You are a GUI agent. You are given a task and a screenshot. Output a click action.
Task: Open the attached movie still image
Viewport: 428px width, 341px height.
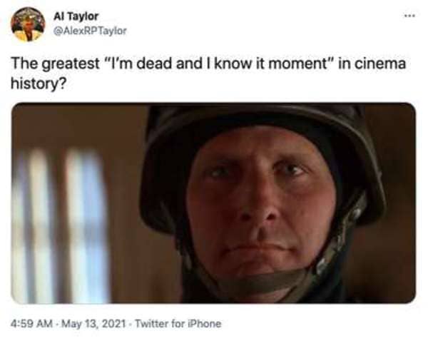pyautogui.click(x=213, y=203)
